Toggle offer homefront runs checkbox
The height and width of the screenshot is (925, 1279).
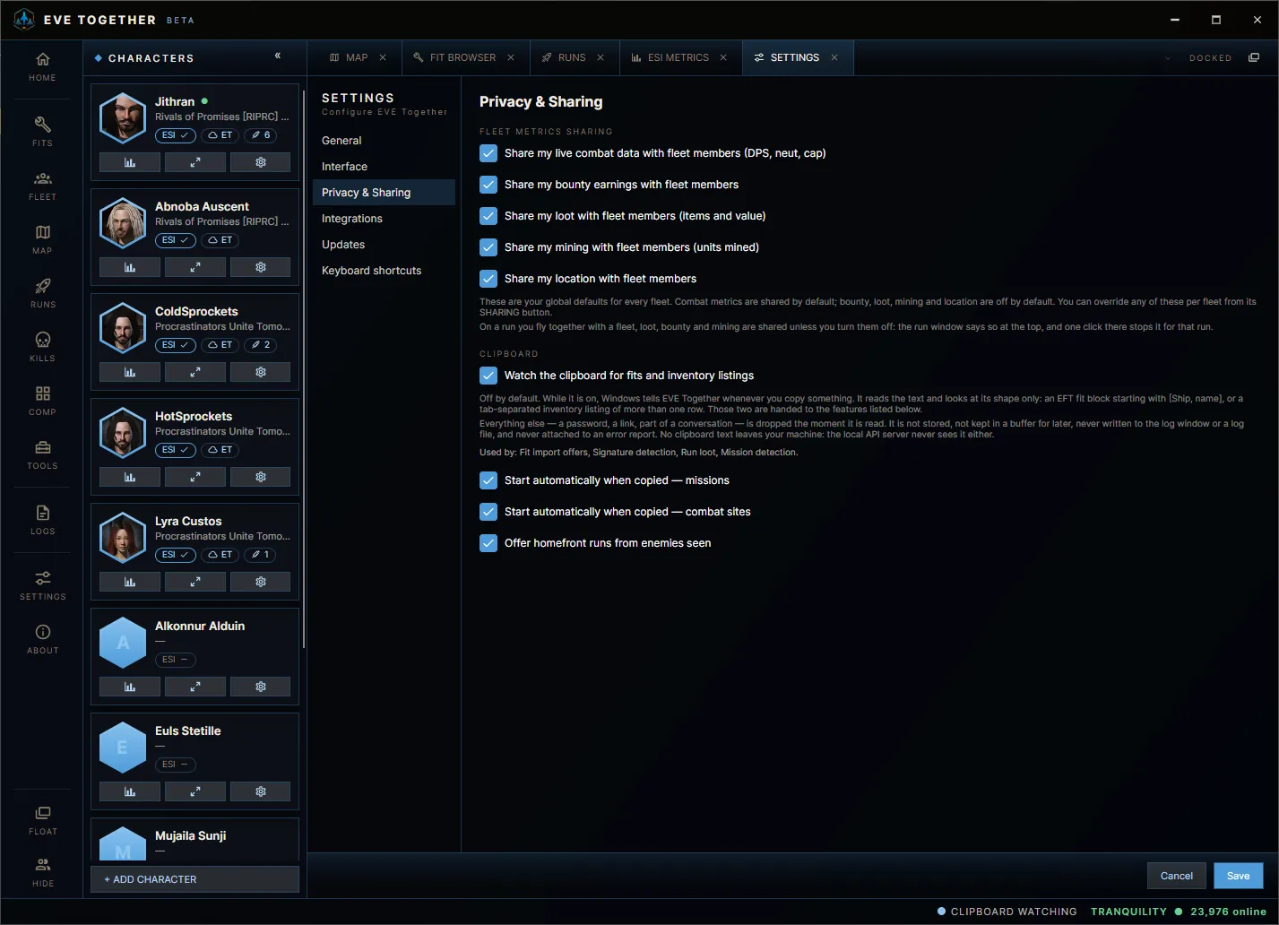(488, 543)
